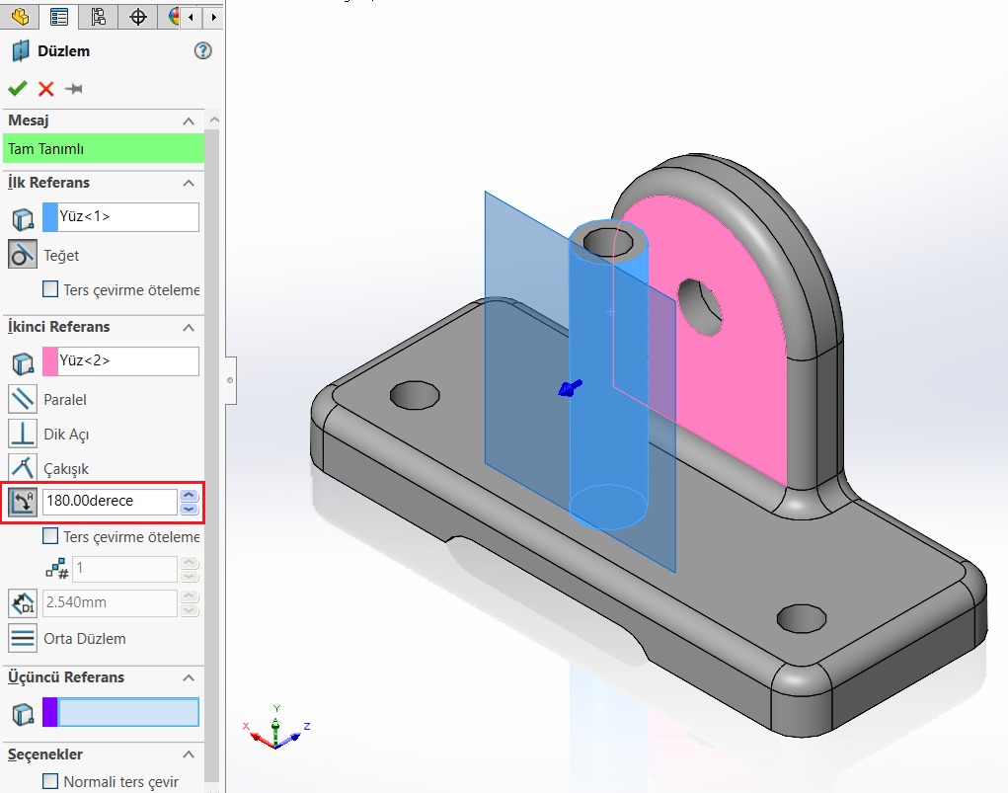Toggle the angle constraint icon button

pos(23,502)
